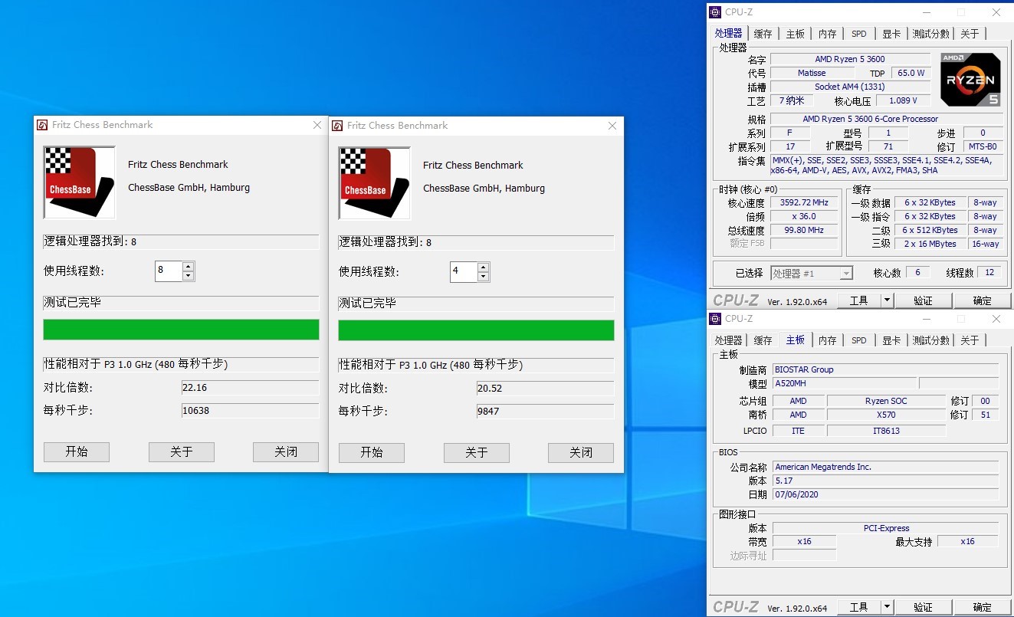Click title bar icon of right Fritz Chess Benchmark
The width and height of the screenshot is (1014, 617).
337,126
